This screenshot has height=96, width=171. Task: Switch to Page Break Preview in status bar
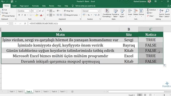(x=150, y=95)
